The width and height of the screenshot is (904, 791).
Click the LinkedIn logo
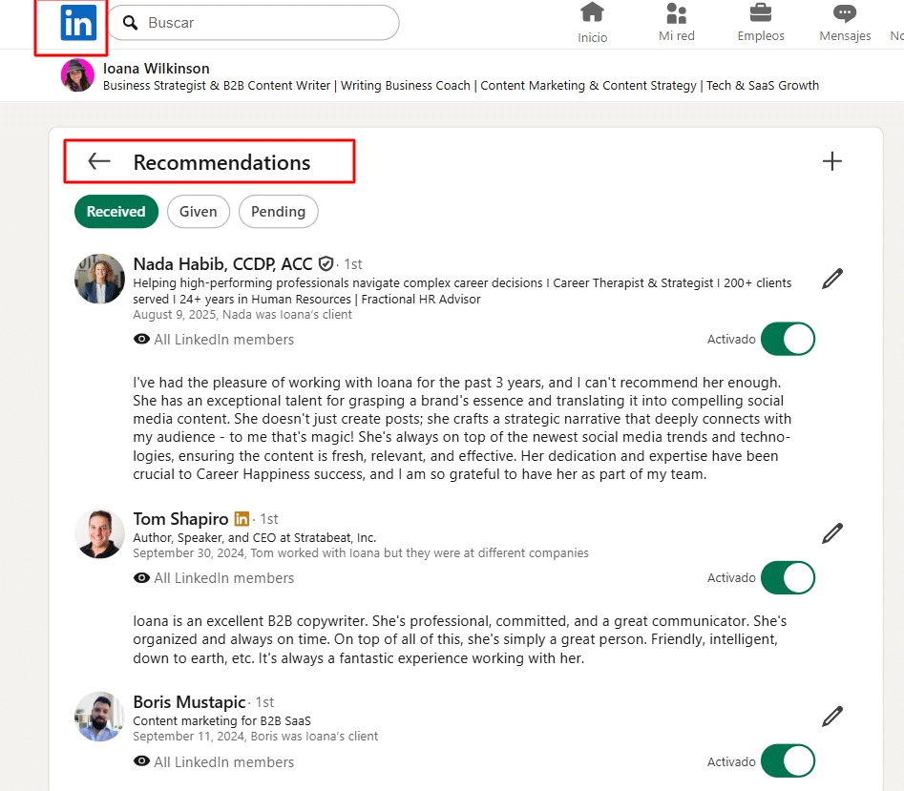point(78,23)
